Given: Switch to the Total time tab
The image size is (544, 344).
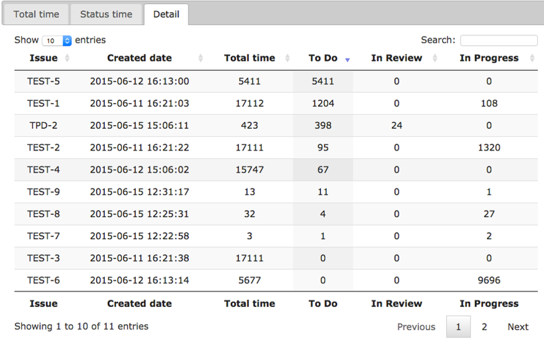Looking at the screenshot, I should pos(36,14).
